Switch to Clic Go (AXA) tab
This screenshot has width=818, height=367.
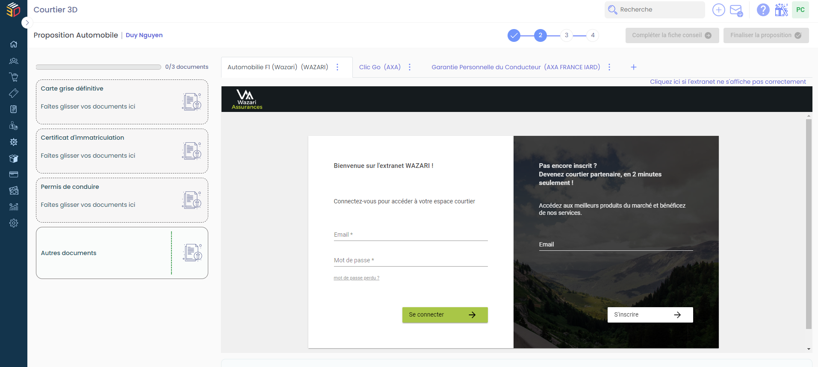[380, 67]
